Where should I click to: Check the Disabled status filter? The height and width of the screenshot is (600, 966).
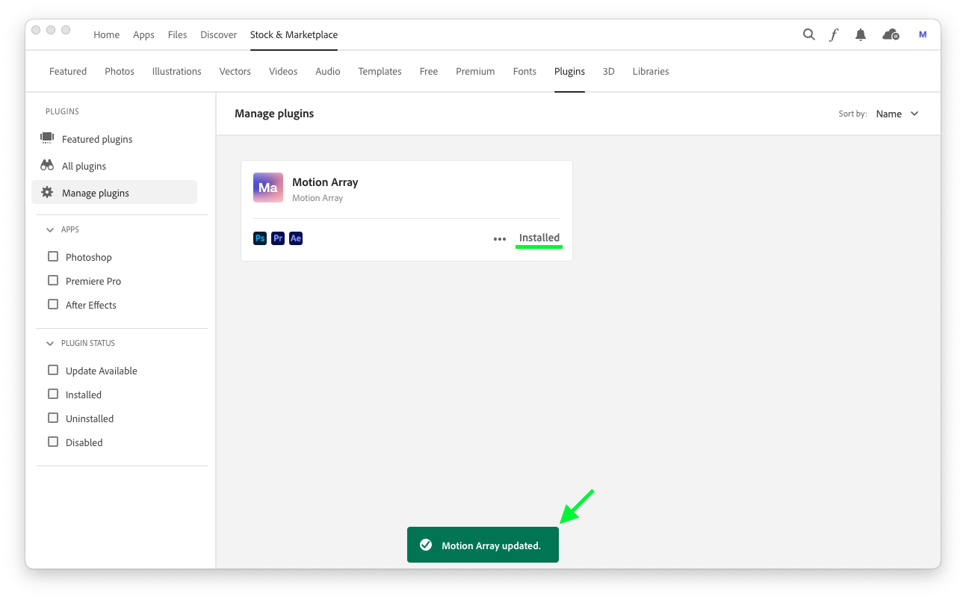click(x=53, y=442)
